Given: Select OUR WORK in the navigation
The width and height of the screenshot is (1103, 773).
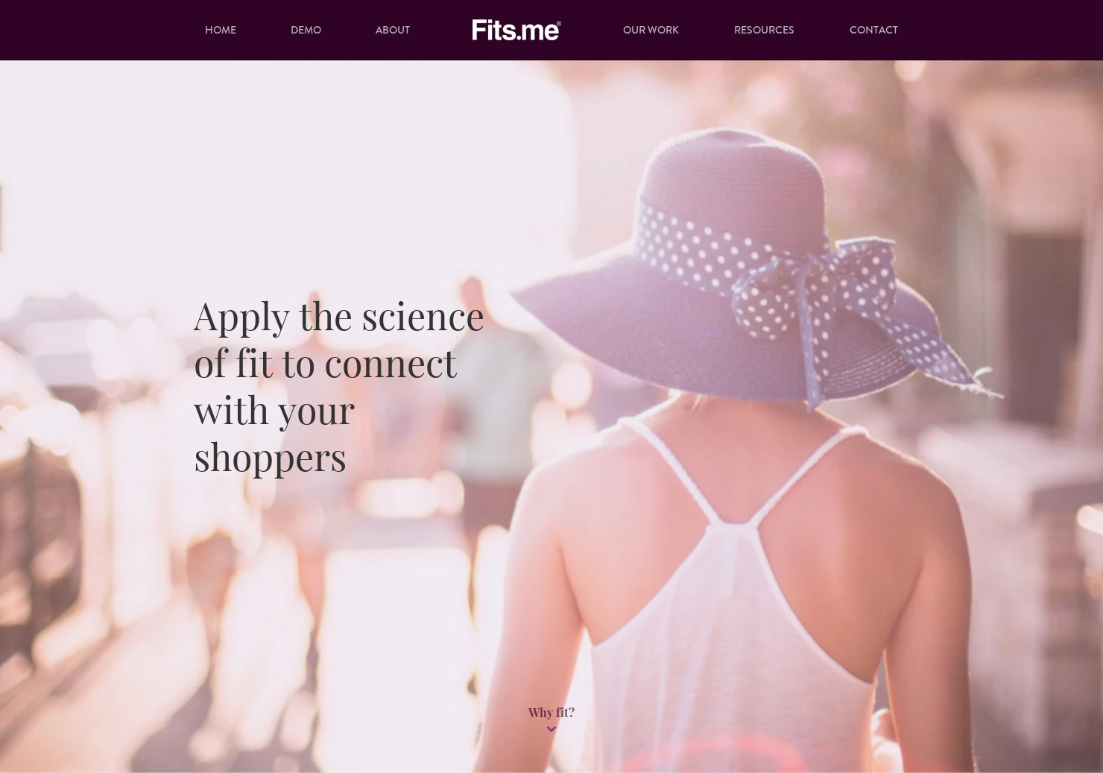Looking at the screenshot, I should [x=651, y=31].
